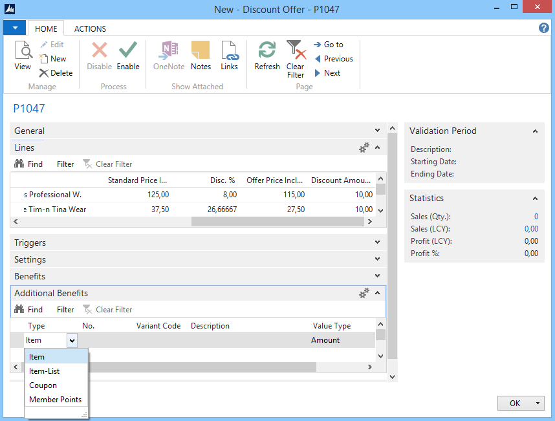Viewport: 555px width, 421px height.
Task: Collapse the Validation Period panel
Action: tap(535, 131)
